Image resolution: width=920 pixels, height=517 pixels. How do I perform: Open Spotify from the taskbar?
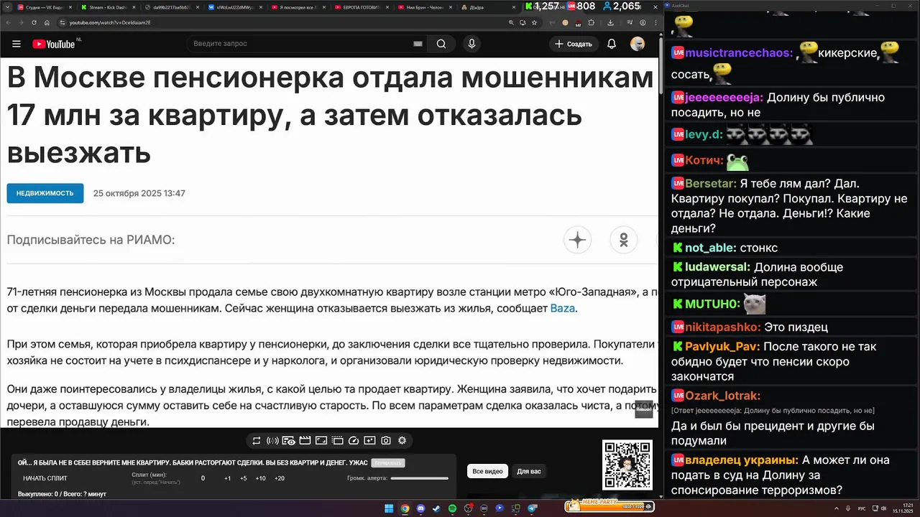click(452, 508)
